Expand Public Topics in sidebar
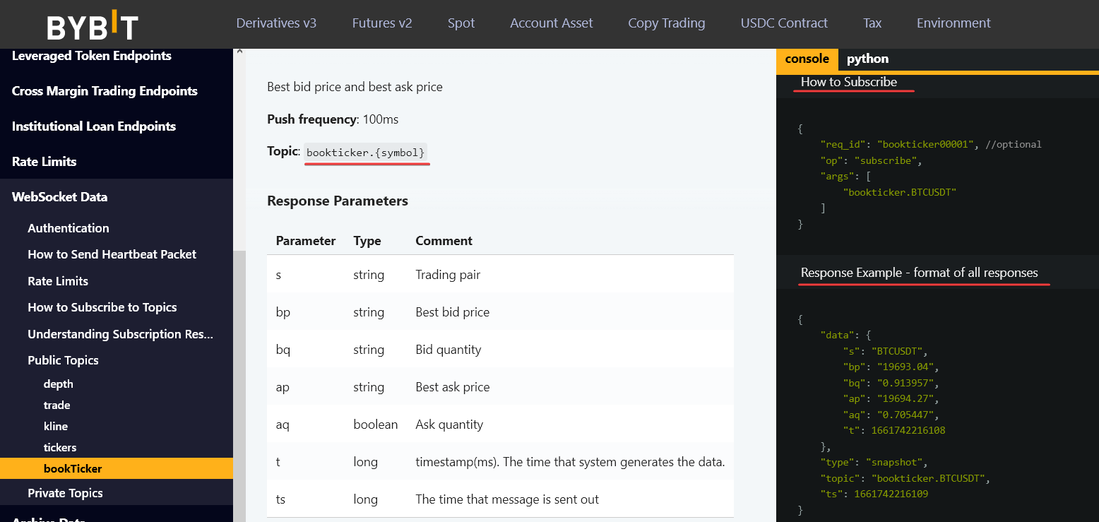The image size is (1099, 522). 63,360
